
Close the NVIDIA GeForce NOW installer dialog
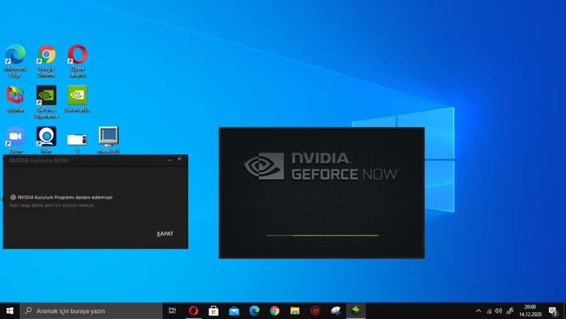click(179, 159)
